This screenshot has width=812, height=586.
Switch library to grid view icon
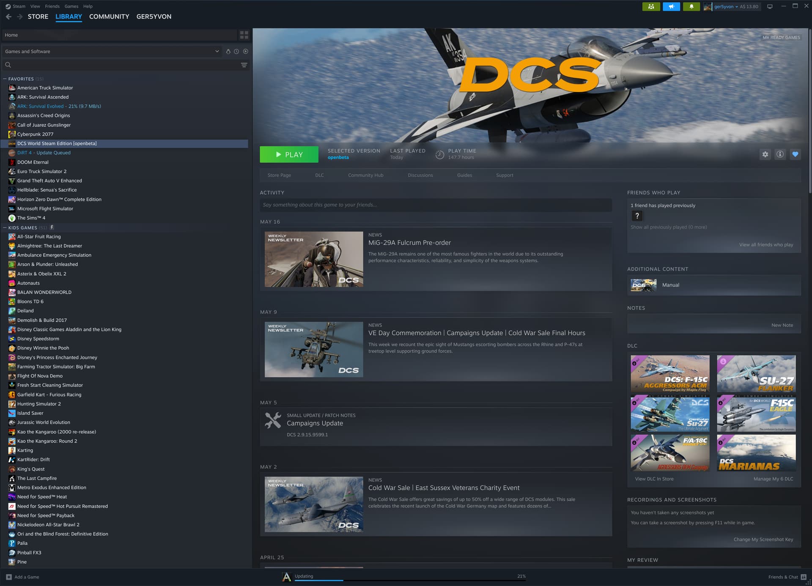click(x=244, y=35)
